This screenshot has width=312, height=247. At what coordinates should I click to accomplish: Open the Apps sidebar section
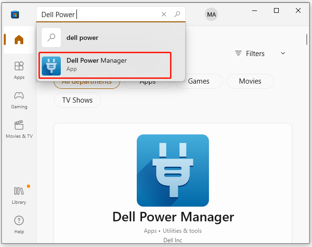19,70
